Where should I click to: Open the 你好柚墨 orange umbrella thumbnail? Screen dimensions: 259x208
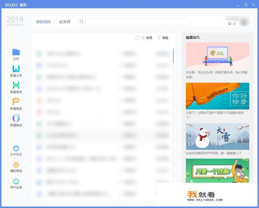(x=218, y=96)
